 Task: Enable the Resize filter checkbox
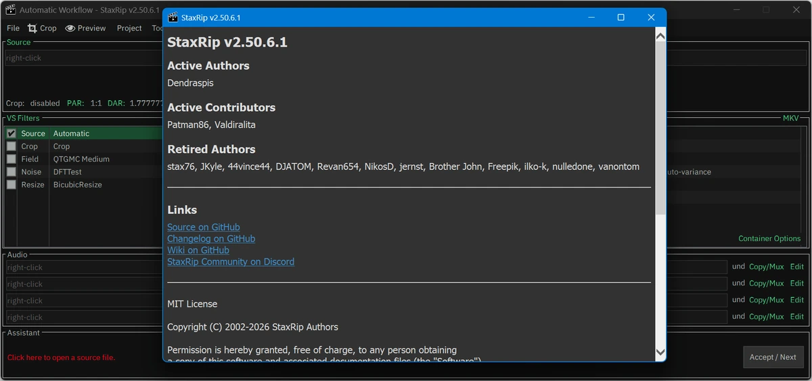(12, 185)
